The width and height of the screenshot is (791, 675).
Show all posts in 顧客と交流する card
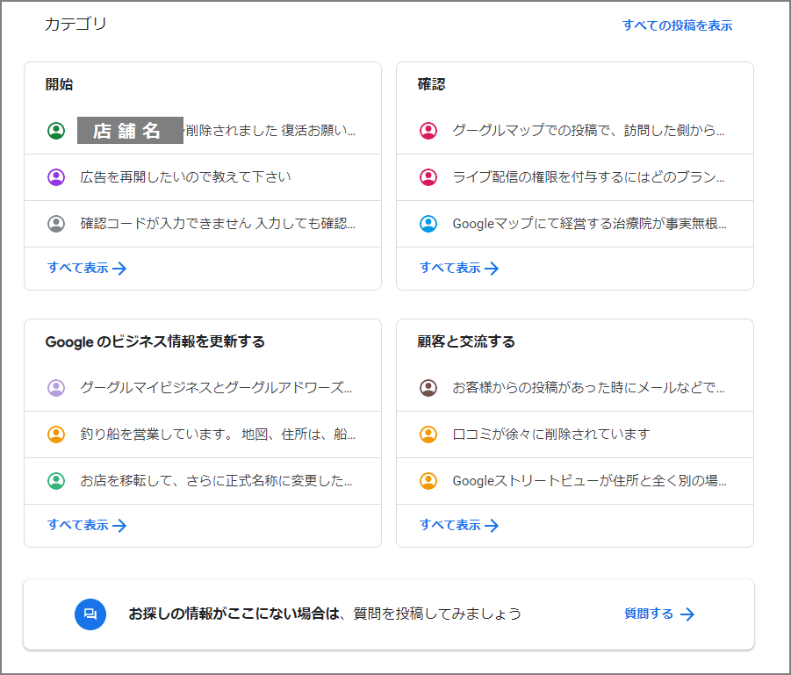point(459,526)
